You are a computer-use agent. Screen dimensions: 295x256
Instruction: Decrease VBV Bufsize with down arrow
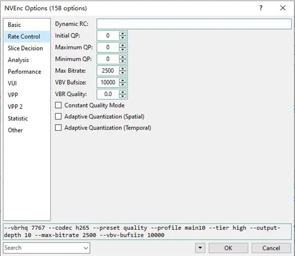point(122,85)
